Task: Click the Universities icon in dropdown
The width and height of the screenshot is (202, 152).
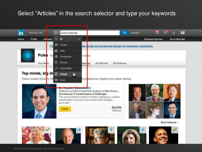Action: click(x=56, y=68)
